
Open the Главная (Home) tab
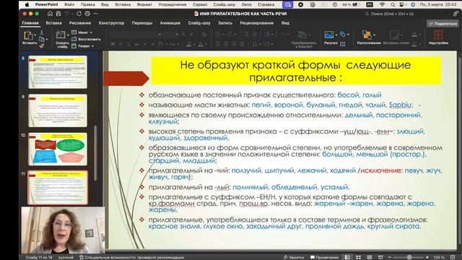coord(30,23)
